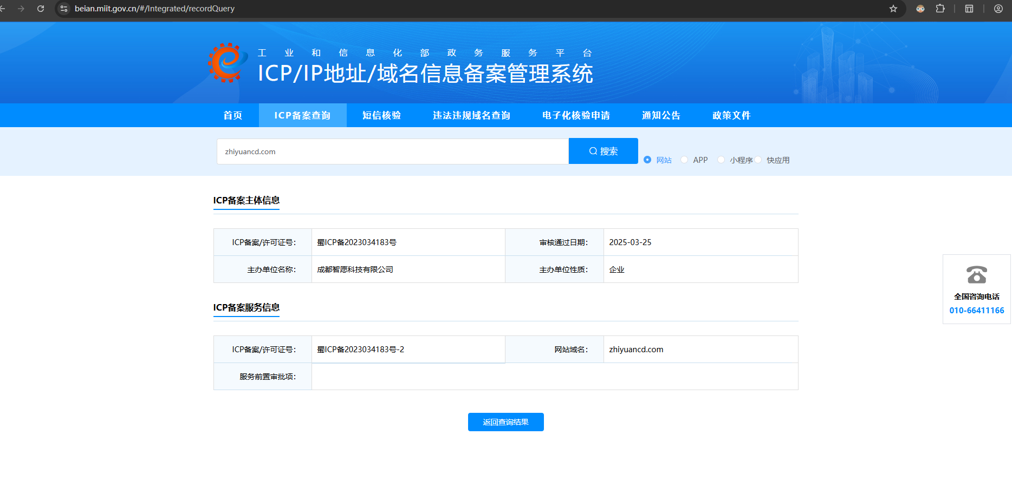This screenshot has height=481, width=1012.
Task: Open the 通知公告 tab
Action: (661, 115)
